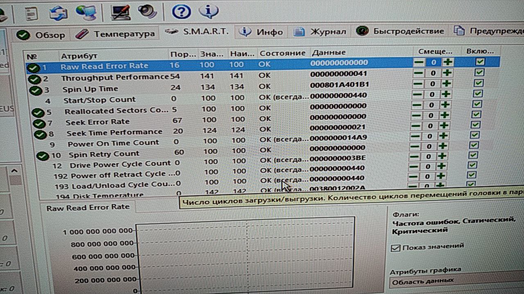Toggle enabled checkbox for Seek Error Rate

(x=475, y=115)
